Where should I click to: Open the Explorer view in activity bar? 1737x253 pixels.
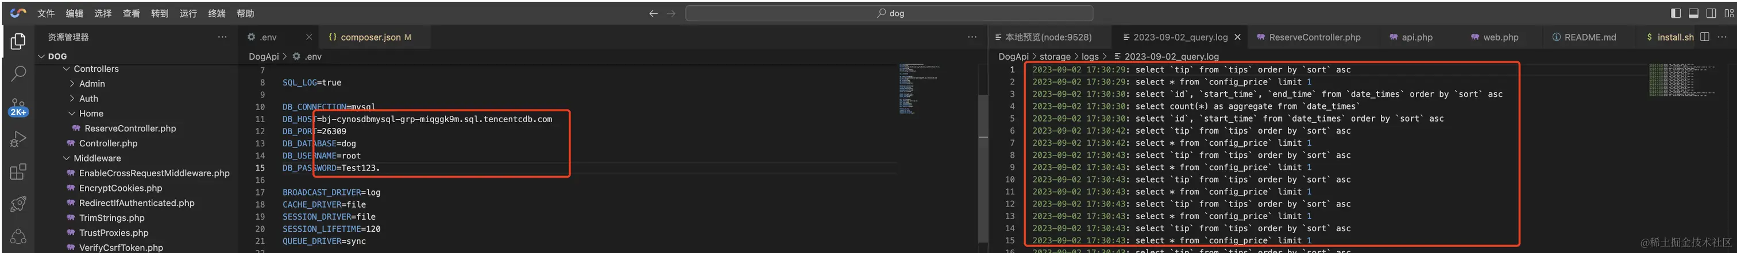[x=18, y=42]
